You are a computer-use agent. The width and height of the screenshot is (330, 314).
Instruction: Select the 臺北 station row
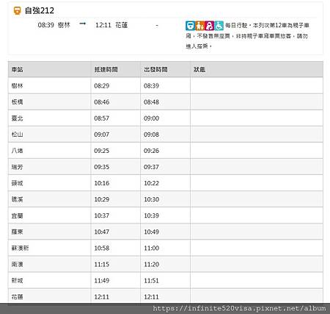(166, 118)
